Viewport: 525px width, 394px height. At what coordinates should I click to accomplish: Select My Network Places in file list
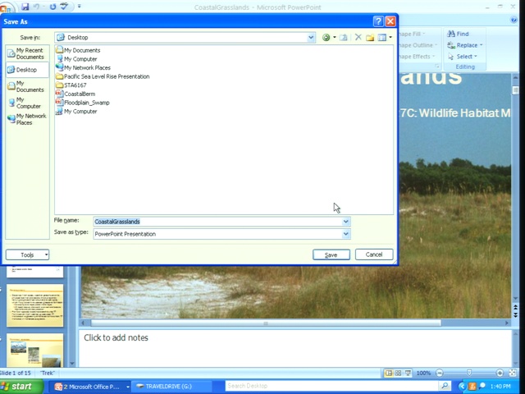(84, 67)
